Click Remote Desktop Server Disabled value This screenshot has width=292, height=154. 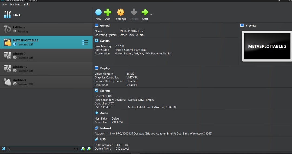(132, 81)
